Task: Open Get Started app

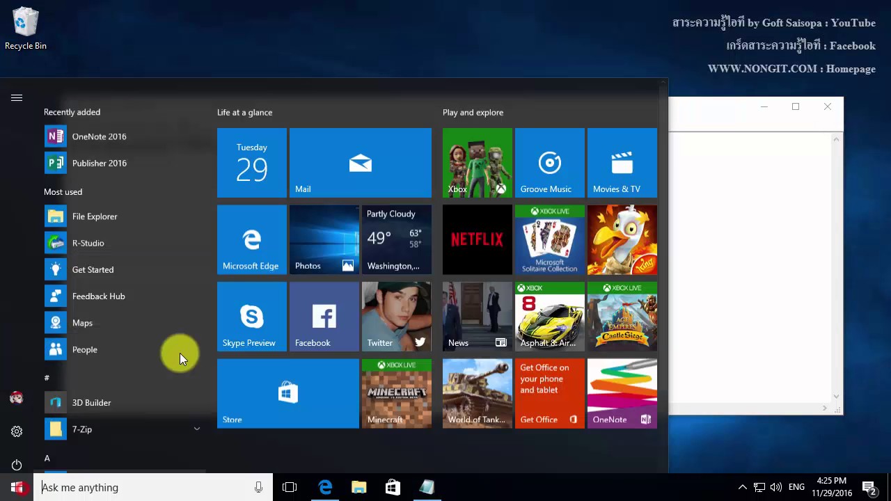Action: [x=125, y=269]
